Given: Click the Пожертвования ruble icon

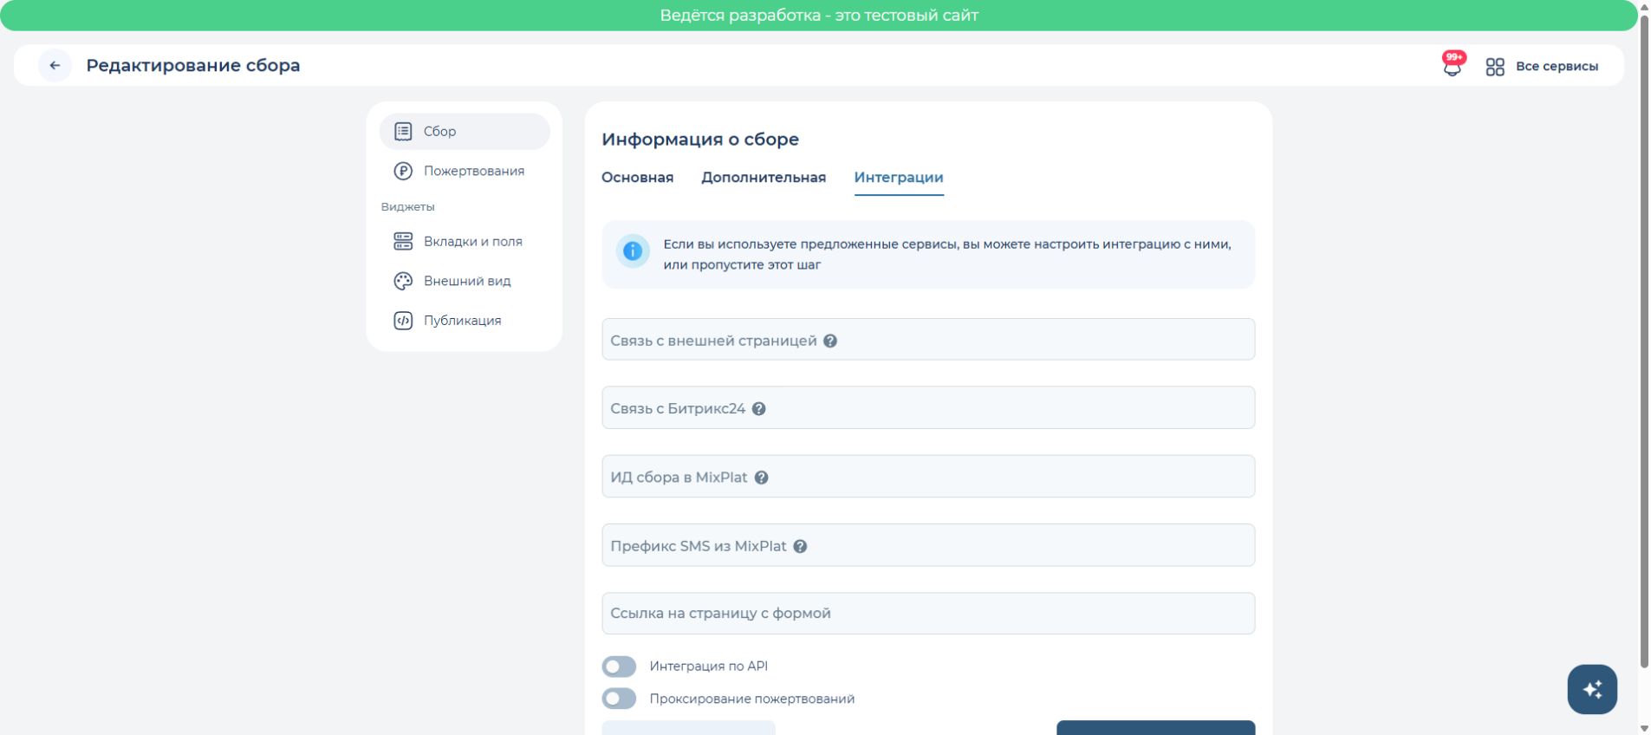Looking at the screenshot, I should click(403, 171).
